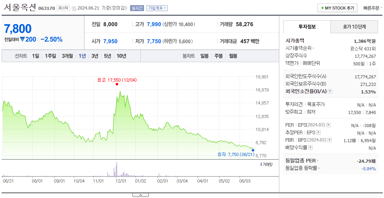This screenshot has height=198, width=384.
Task: Select the 1일 line chart period
Action: (36, 56)
